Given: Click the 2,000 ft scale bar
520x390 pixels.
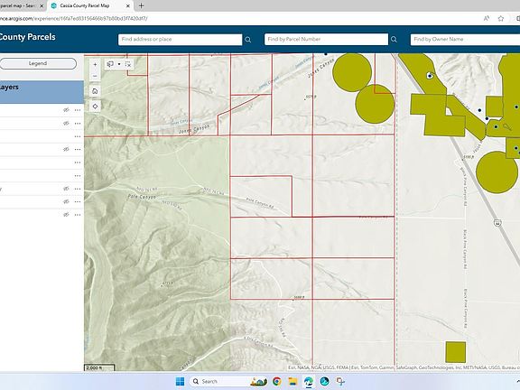Looking at the screenshot, I should (x=99, y=367).
